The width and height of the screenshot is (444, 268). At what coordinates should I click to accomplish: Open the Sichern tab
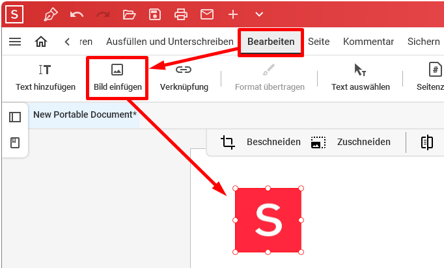(x=424, y=42)
